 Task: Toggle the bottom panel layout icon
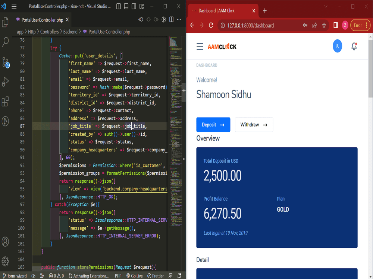click(126, 6)
